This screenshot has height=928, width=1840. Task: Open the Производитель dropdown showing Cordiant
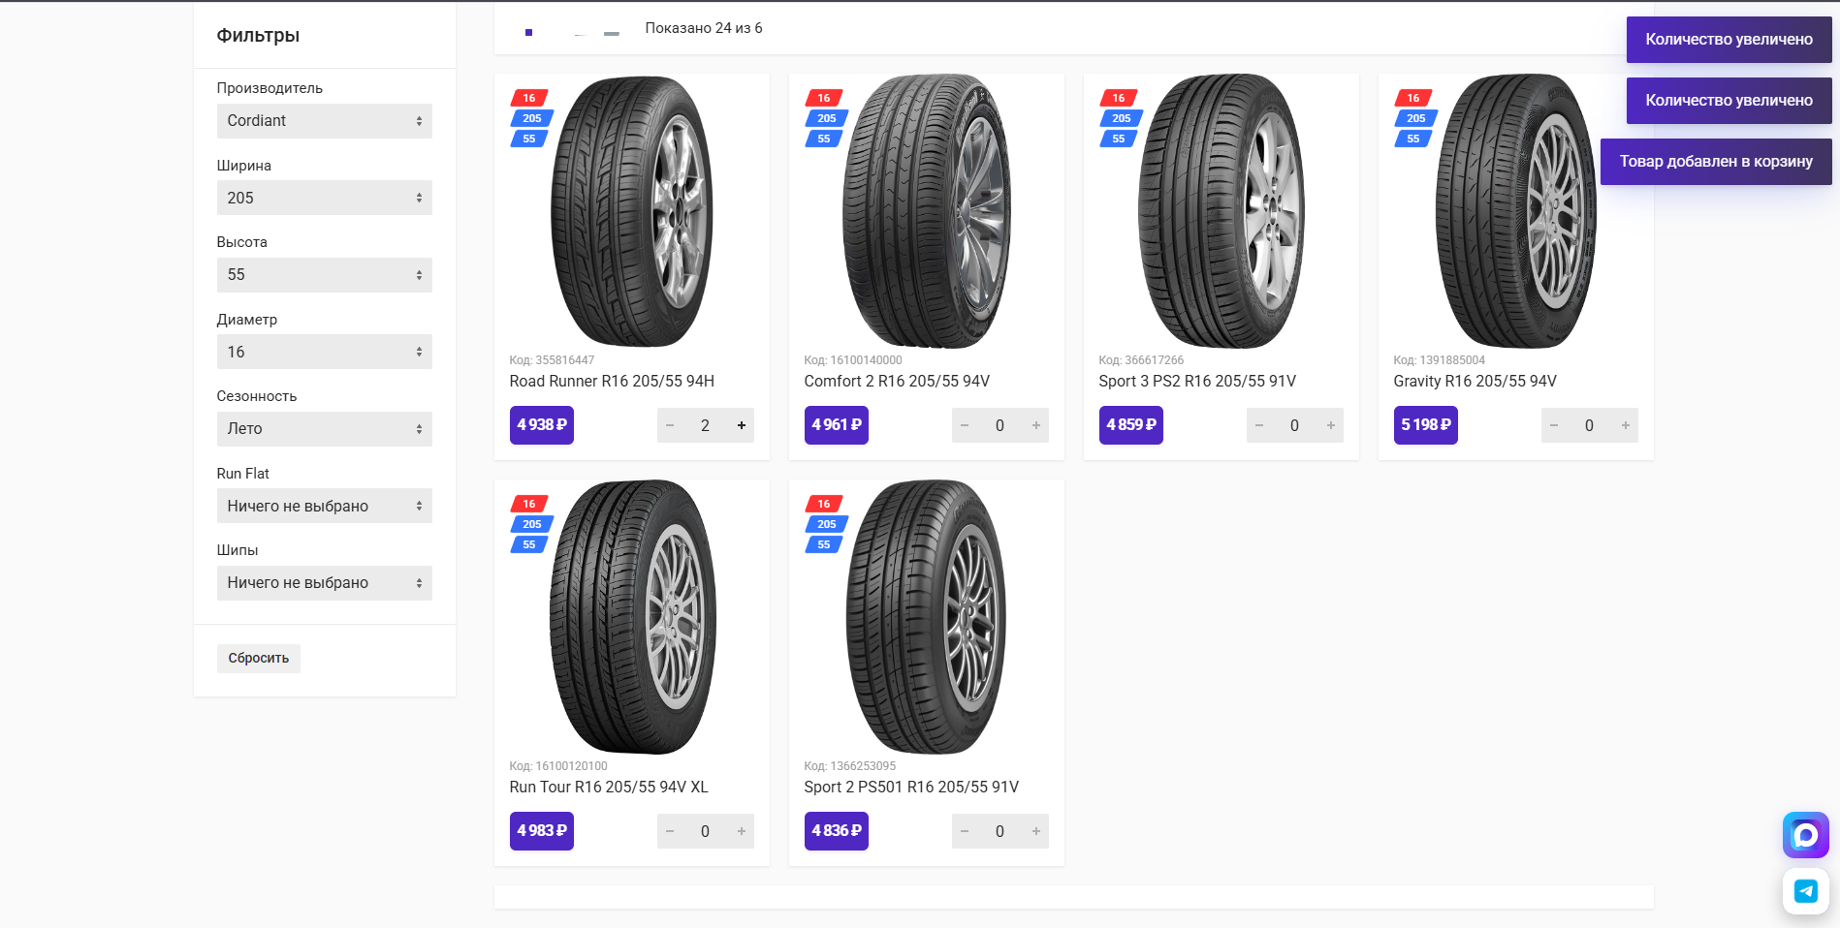[324, 121]
